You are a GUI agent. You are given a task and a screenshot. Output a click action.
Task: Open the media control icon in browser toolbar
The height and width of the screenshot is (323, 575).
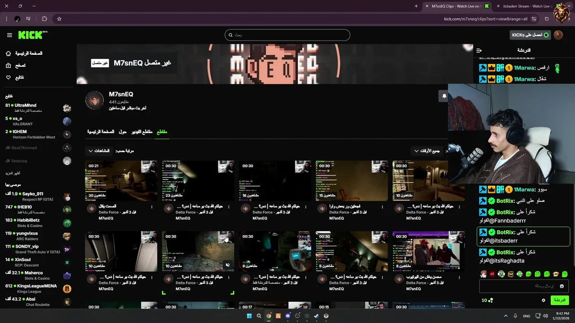(x=28, y=19)
